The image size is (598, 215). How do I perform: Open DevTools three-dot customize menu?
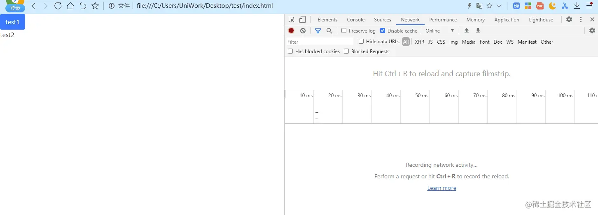(x=581, y=19)
